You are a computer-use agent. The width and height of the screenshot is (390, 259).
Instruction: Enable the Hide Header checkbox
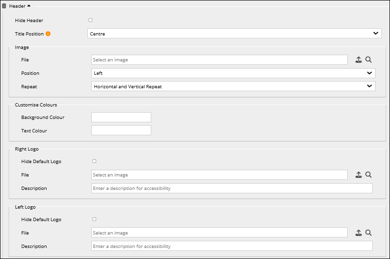(x=90, y=20)
